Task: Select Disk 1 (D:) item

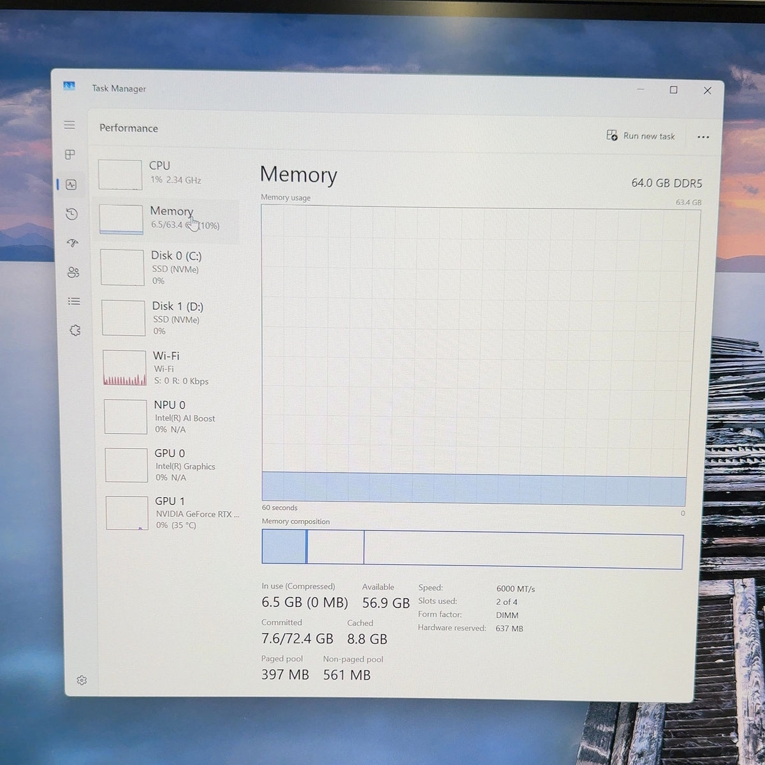Action: pos(170,318)
